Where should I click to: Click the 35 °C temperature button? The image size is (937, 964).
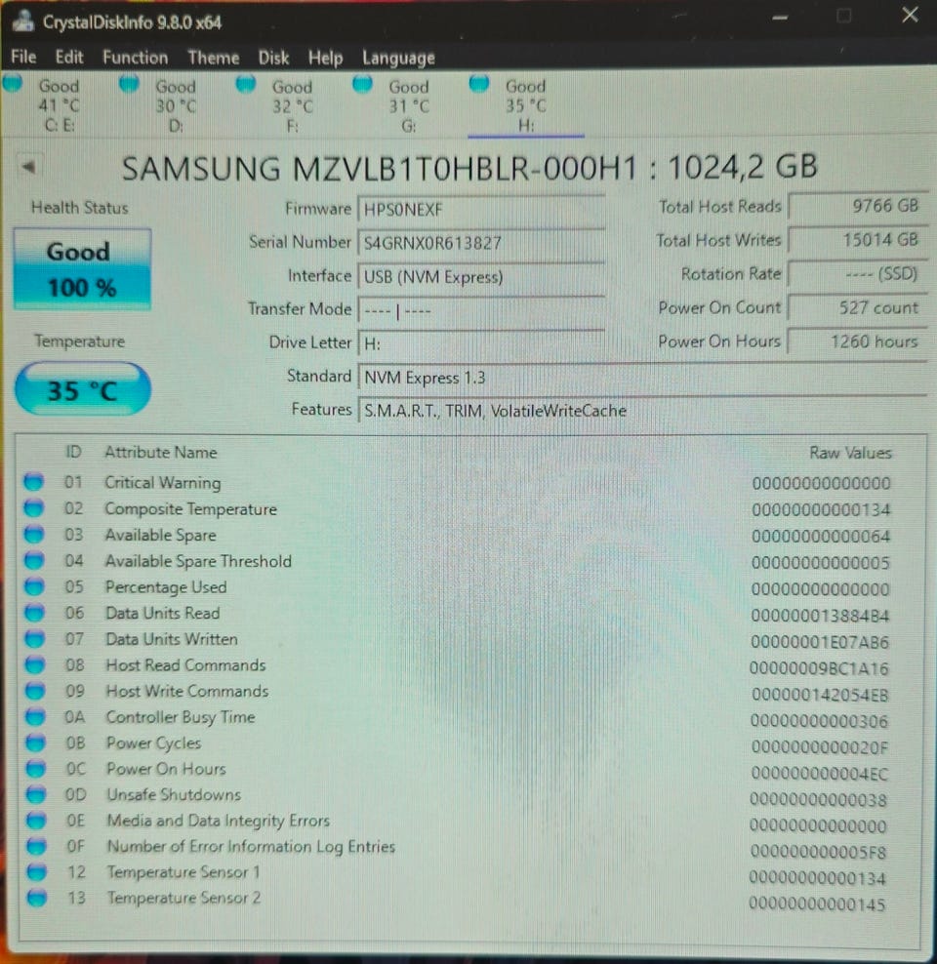tap(82, 389)
